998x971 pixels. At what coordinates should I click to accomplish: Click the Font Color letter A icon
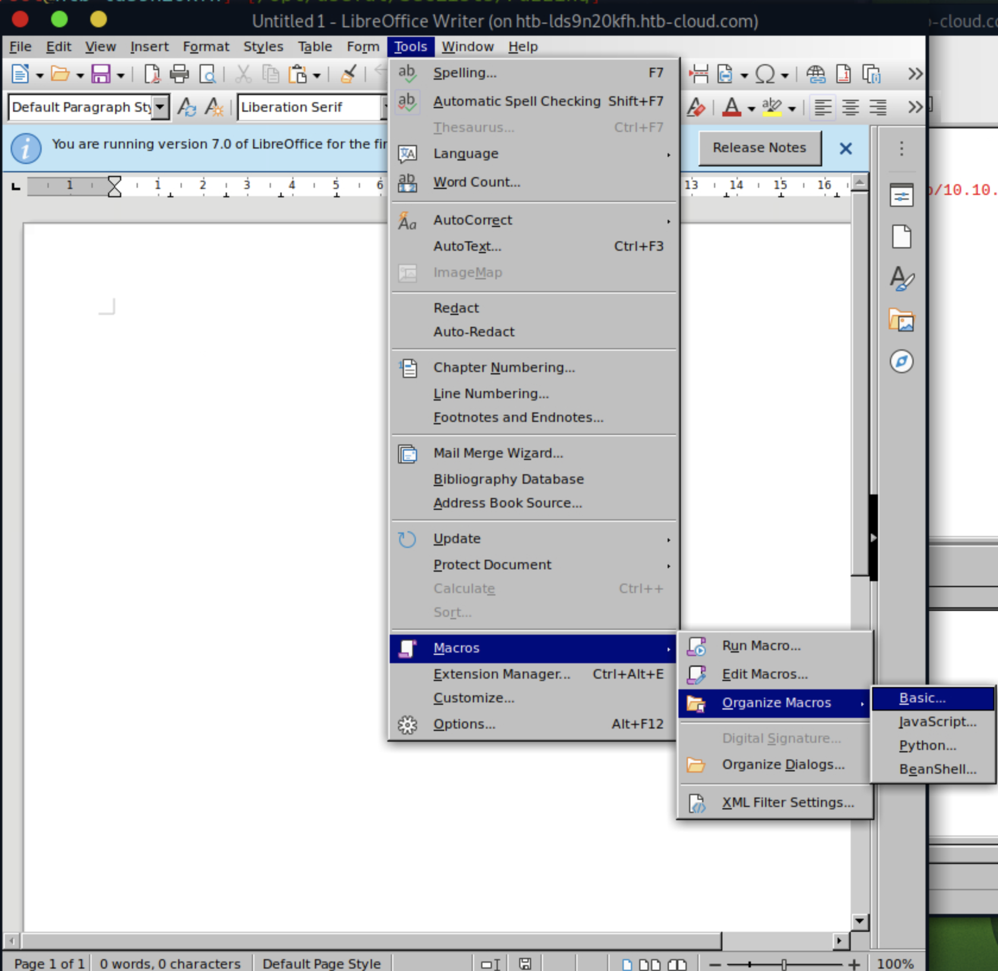(732, 108)
